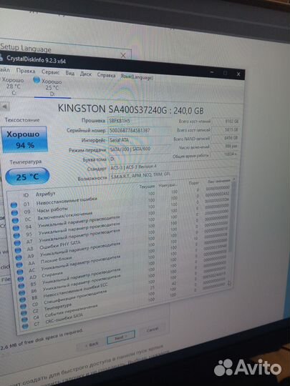This screenshot has height=386, width=290.
Task: Click status icon for attribute 94 row
Action: [16, 228]
